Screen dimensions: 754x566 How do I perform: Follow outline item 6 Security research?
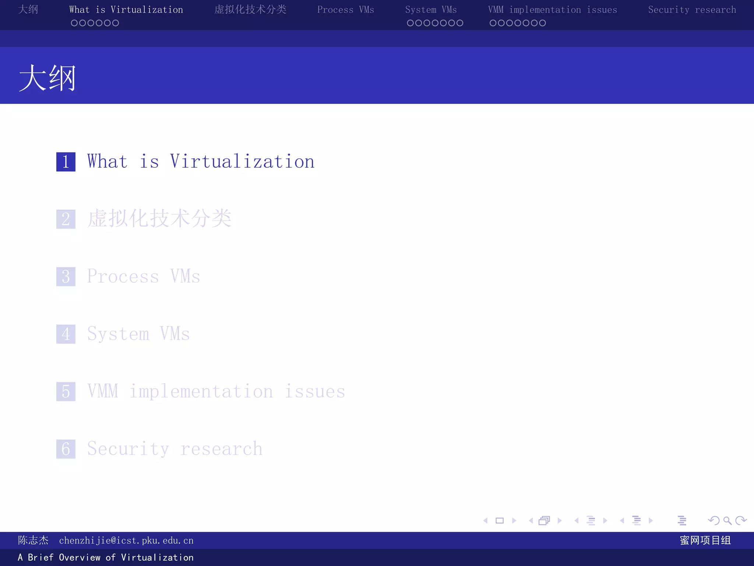coord(175,449)
